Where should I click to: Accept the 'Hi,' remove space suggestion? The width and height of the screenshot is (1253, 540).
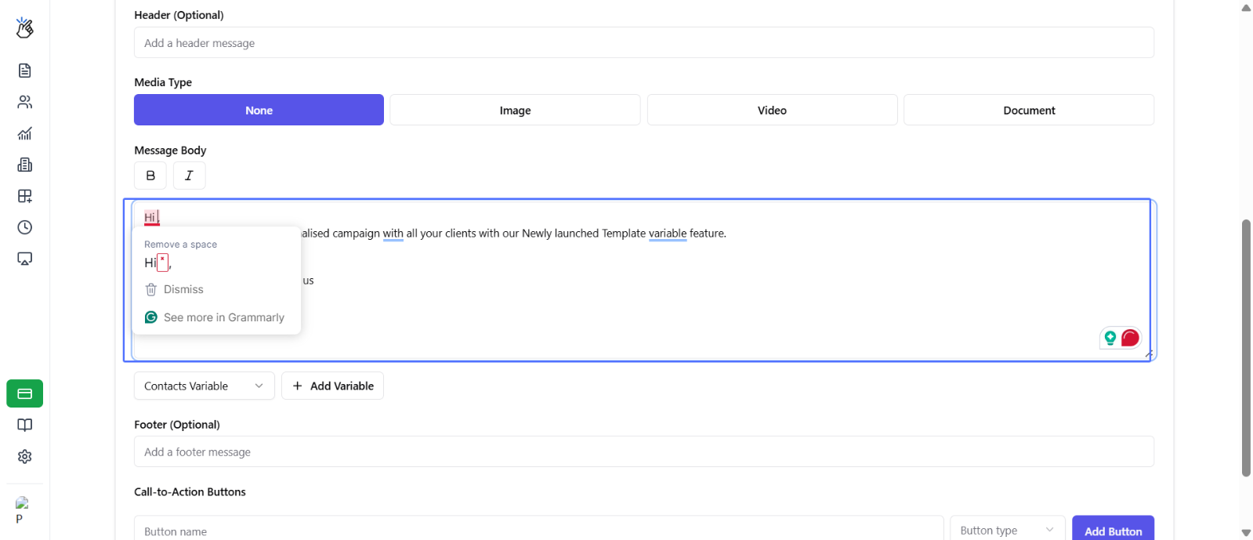coord(158,263)
